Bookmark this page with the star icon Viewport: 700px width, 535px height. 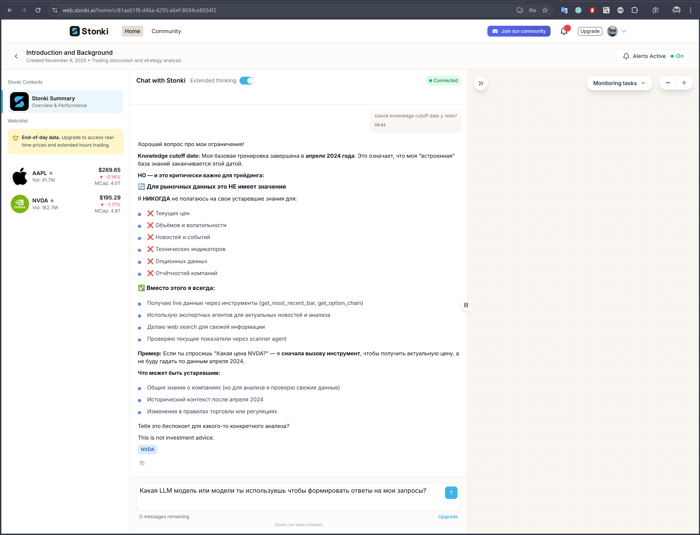tap(545, 10)
